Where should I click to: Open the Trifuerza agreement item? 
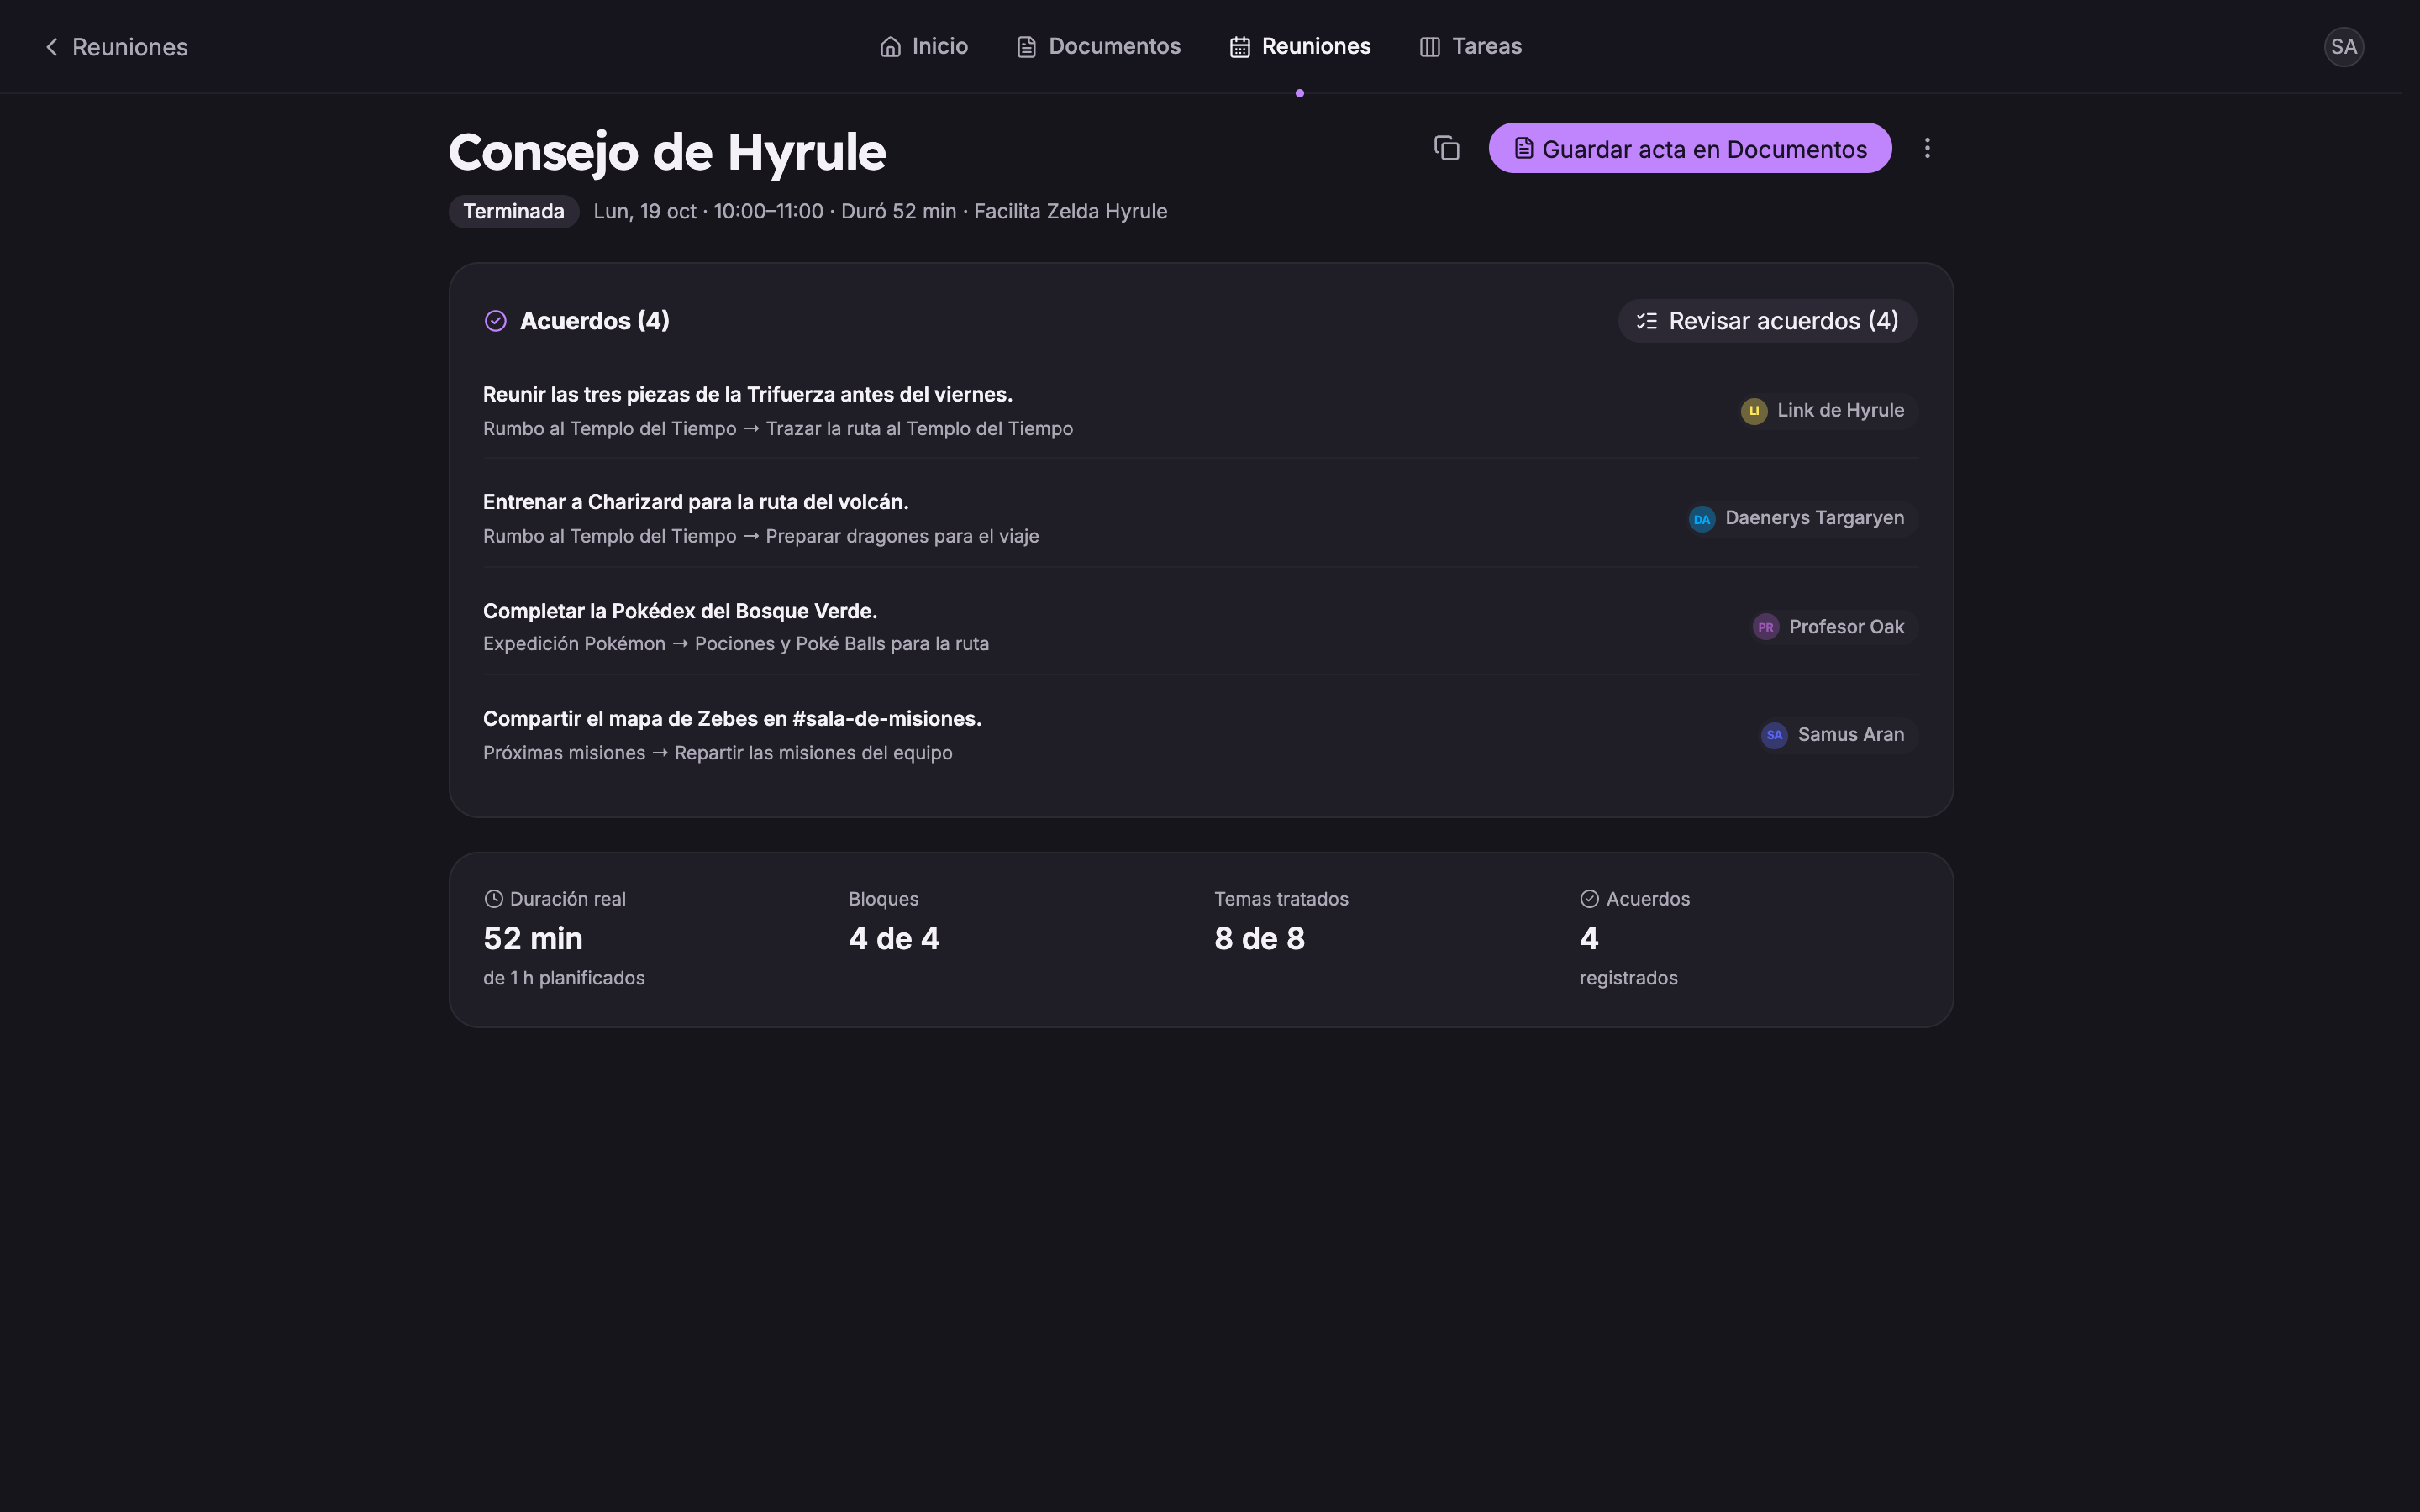coord(1200,411)
